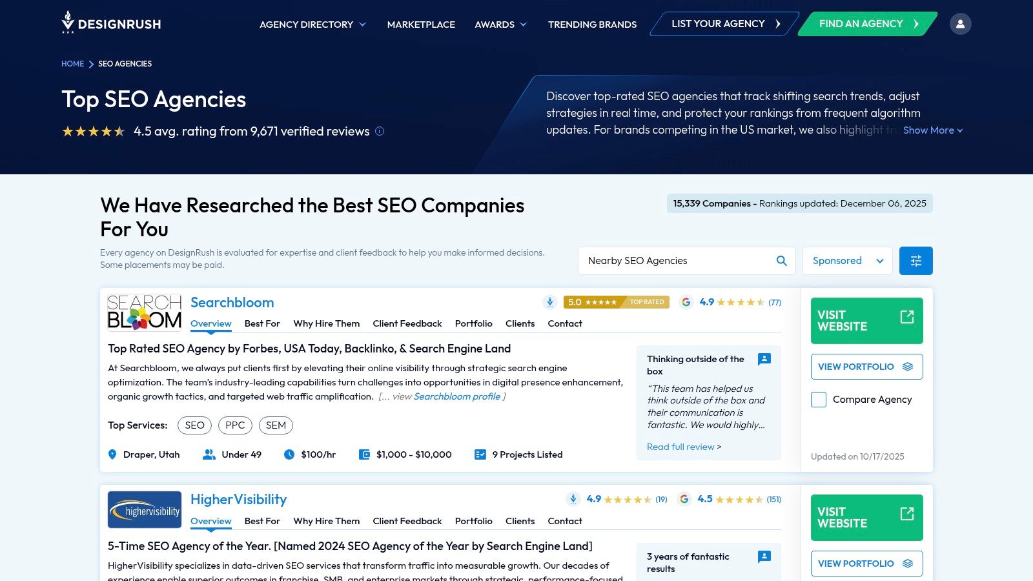Open Marketplace in the top navigation
The height and width of the screenshot is (581, 1033).
(421, 25)
